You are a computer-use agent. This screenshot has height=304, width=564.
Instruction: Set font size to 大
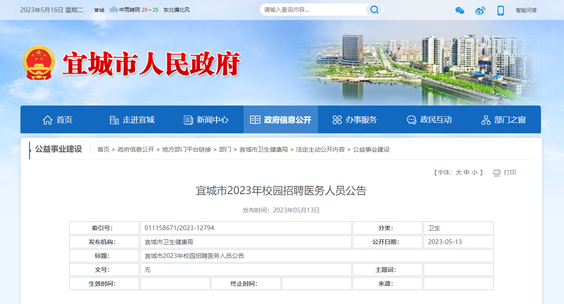(458, 173)
